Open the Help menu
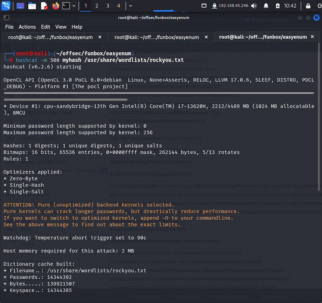 (x=77, y=27)
